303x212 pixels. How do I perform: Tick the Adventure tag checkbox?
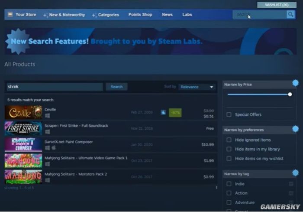coord(229,202)
